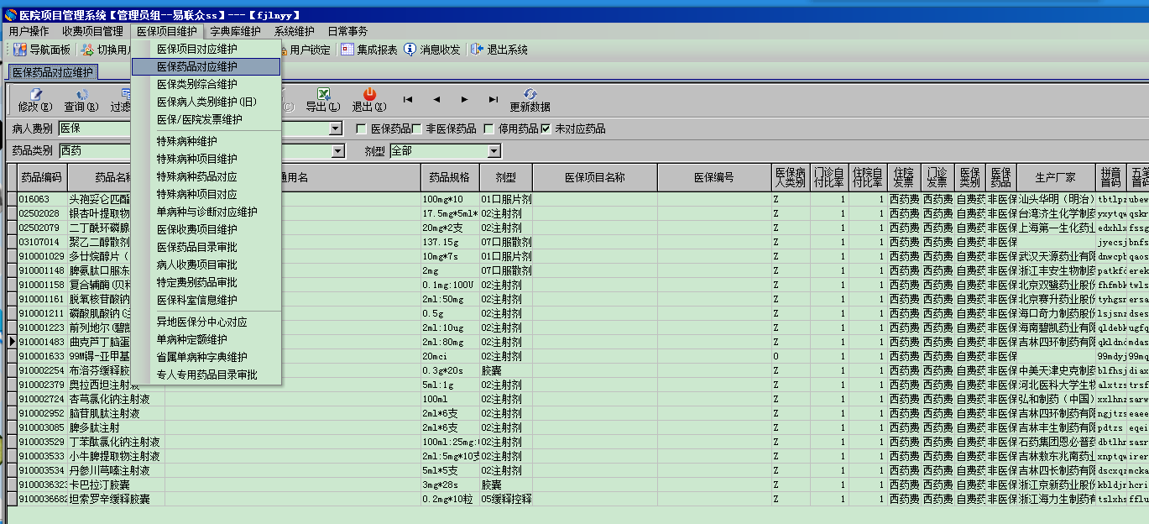Viewport: 1149px width, 524px height.
Task: Select 医保/医院发票维护 menu entry
Action: point(206,119)
